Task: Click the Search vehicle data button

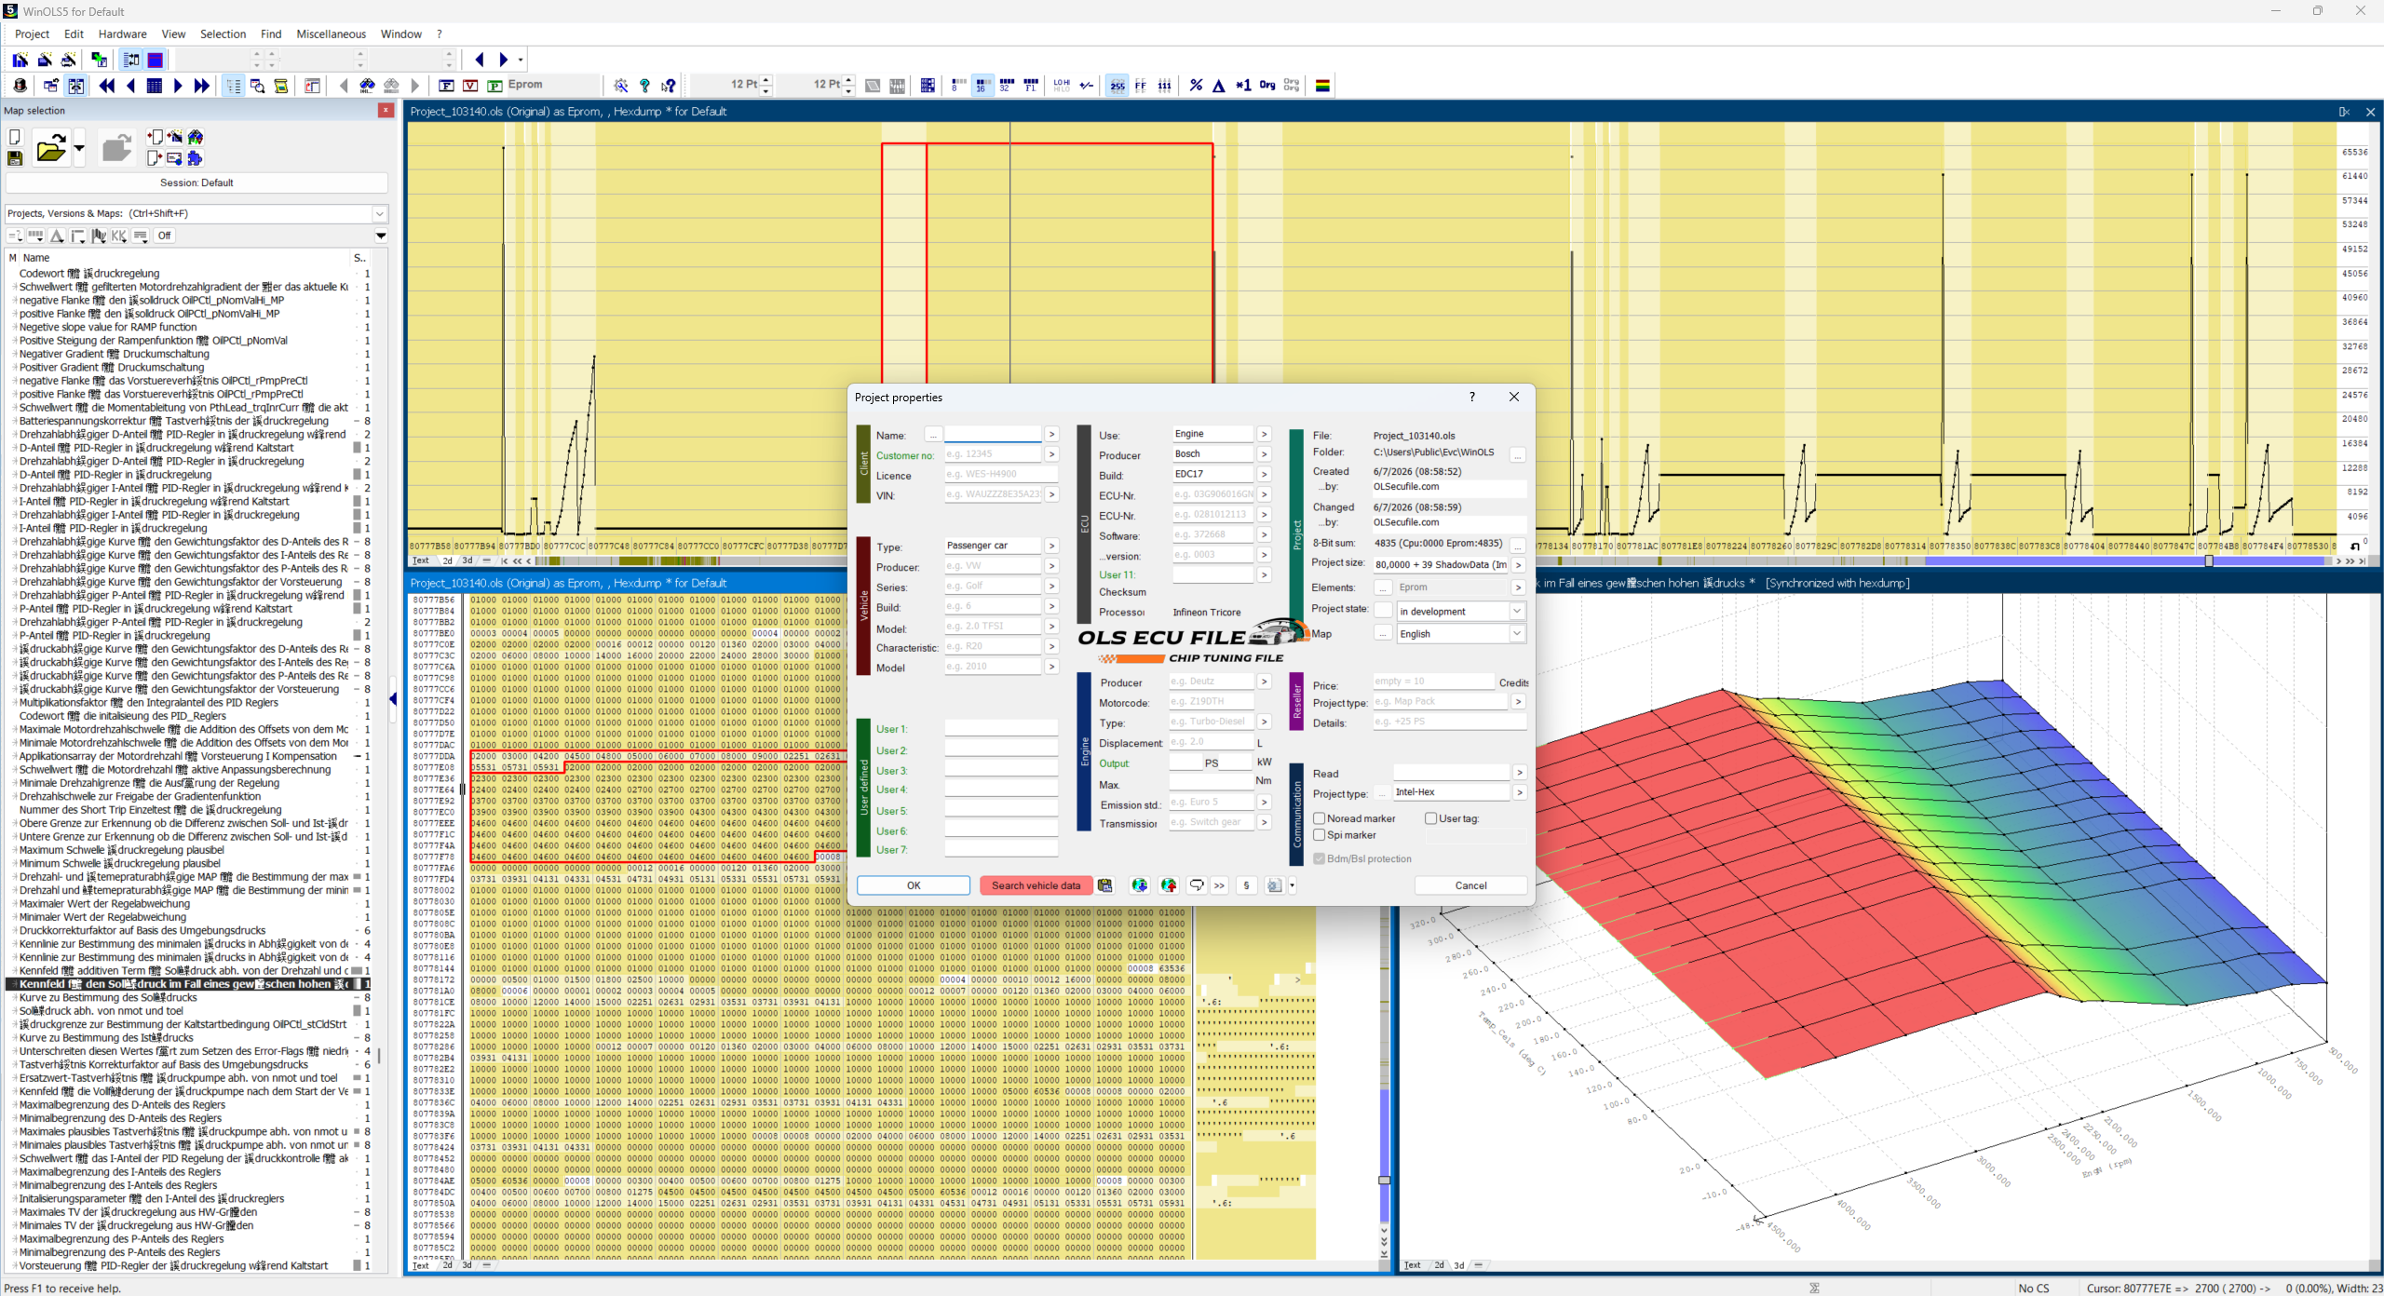Action: tap(1036, 885)
